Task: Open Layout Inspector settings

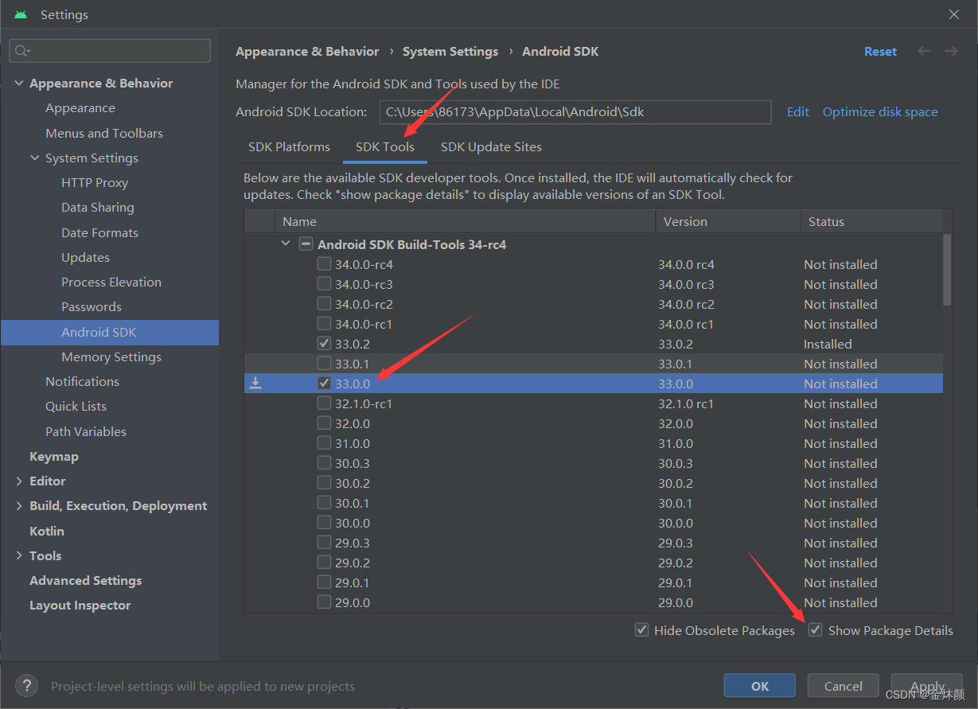Action: click(80, 605)
